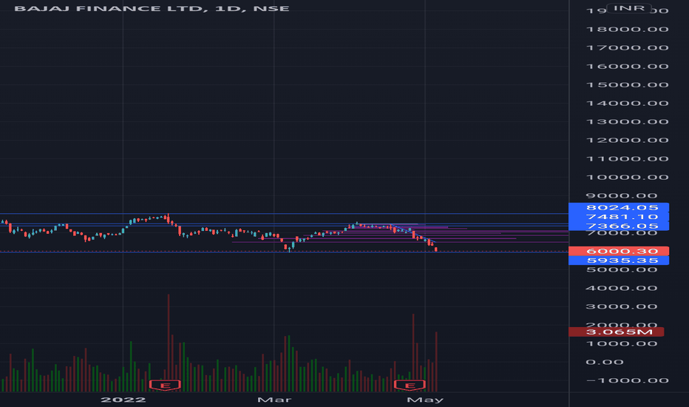Click the 4000.00 price scale value
This screenshot has width=689, height=407.
click(x=621, y=288)
